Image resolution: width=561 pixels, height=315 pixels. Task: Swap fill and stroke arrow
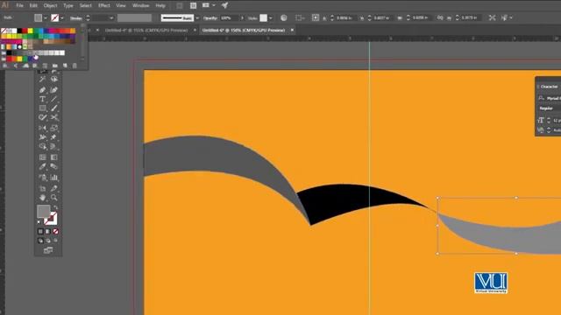coord(55,208)
